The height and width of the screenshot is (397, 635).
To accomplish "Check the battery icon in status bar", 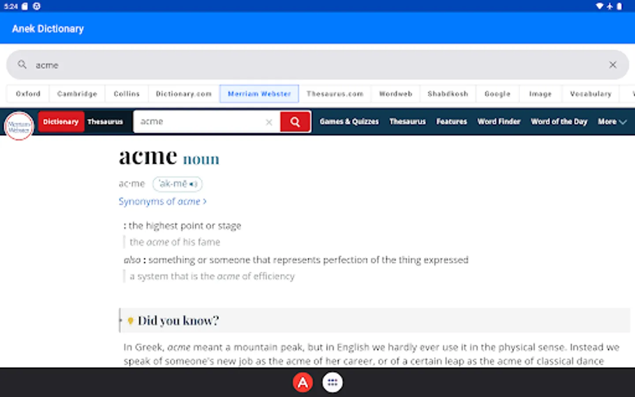I will pos(620,6).
